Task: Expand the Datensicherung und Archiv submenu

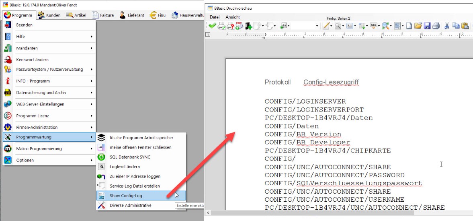Action: click(x=49, y=93)
